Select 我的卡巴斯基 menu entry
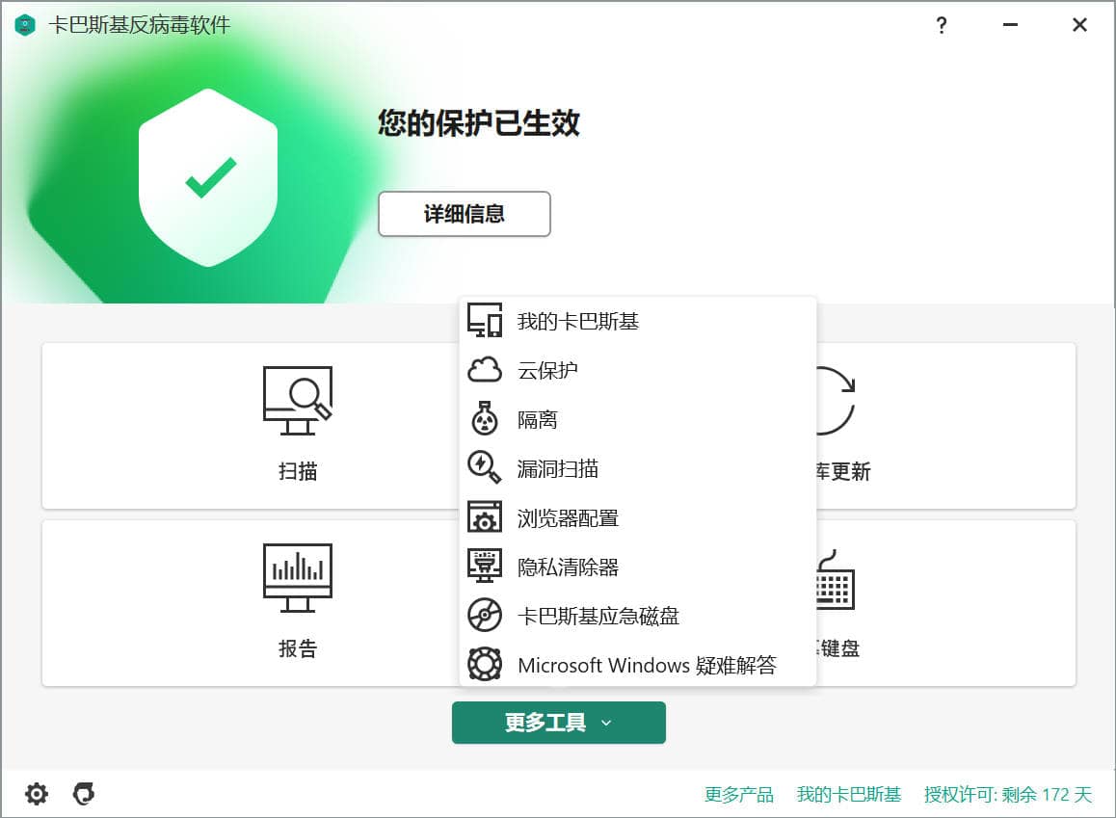Image resolution: width=1116 pixels, height=818 pixels. click(638, 321)
